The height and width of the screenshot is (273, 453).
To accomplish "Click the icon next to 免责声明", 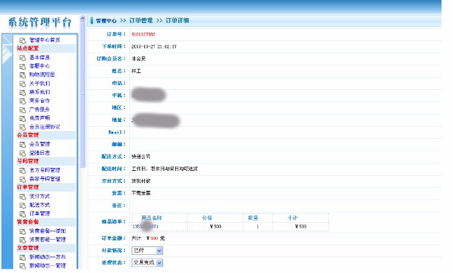I will [22, 118].
